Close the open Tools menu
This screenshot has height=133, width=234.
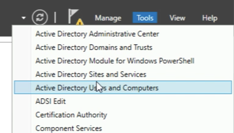tap(145, 18)
